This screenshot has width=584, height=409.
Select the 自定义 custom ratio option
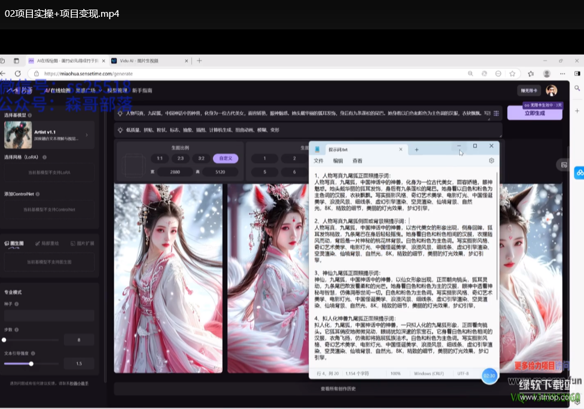pos(226,159)
